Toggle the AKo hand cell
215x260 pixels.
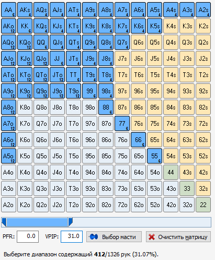click(8, 26)
